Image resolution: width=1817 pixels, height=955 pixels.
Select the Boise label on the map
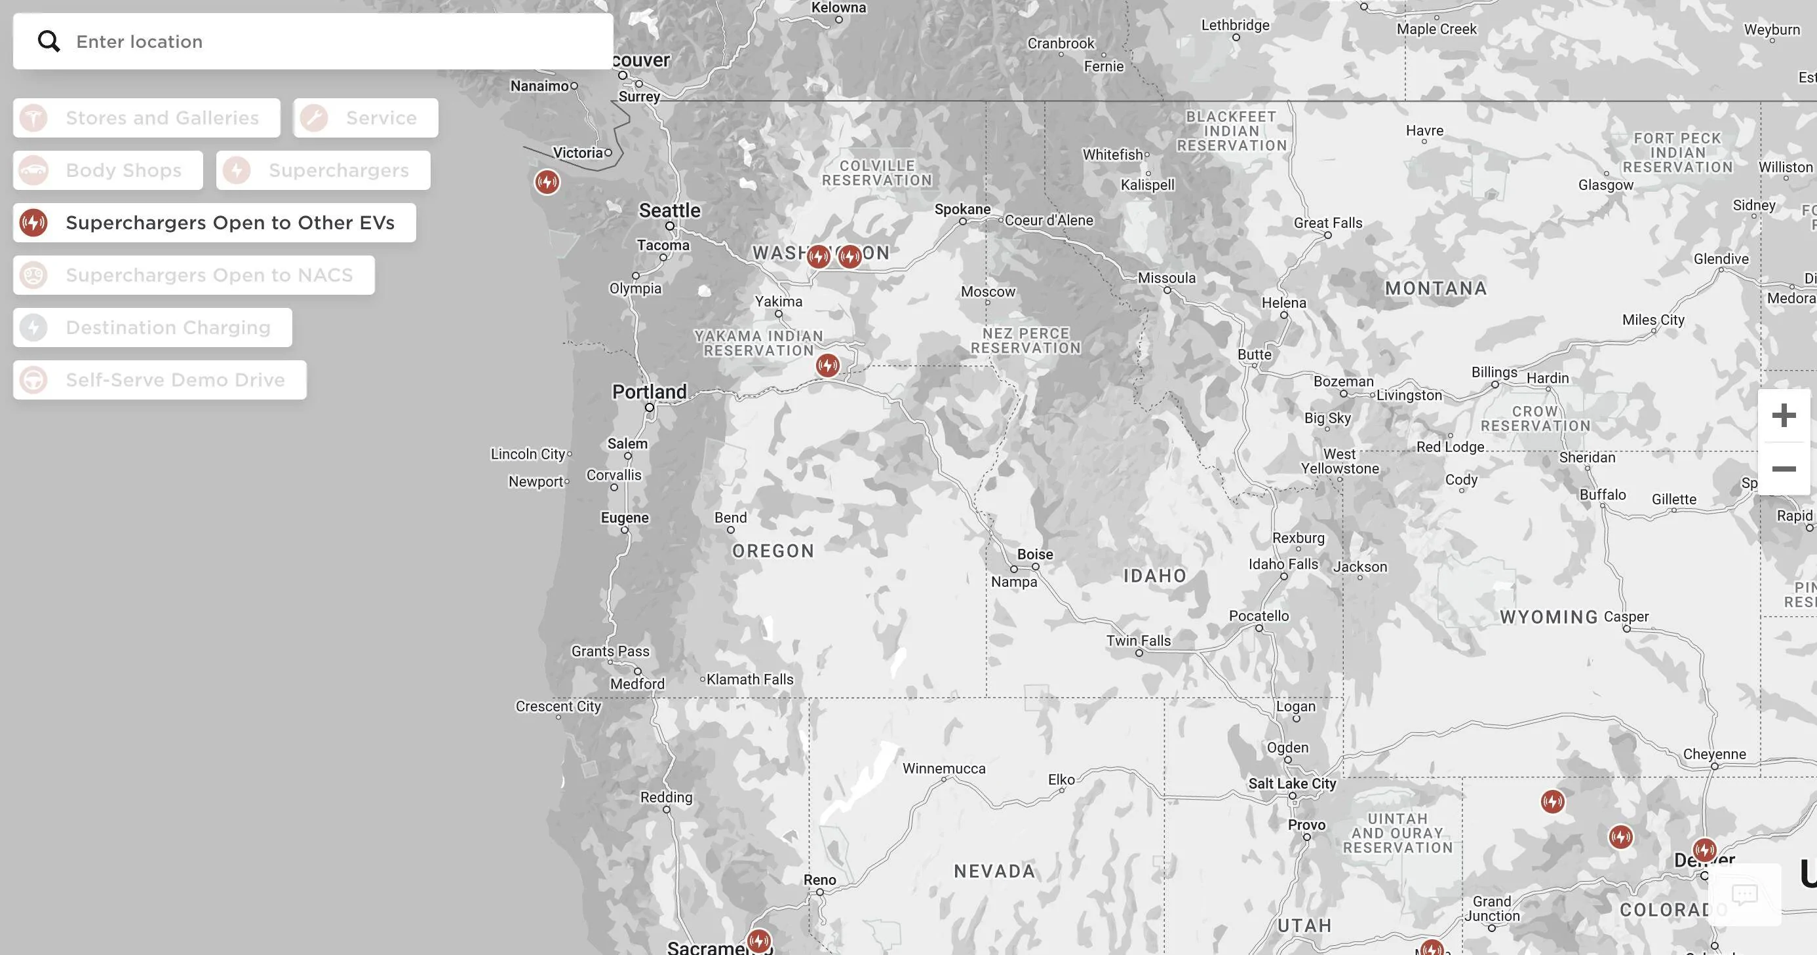tap(1035, 554)
